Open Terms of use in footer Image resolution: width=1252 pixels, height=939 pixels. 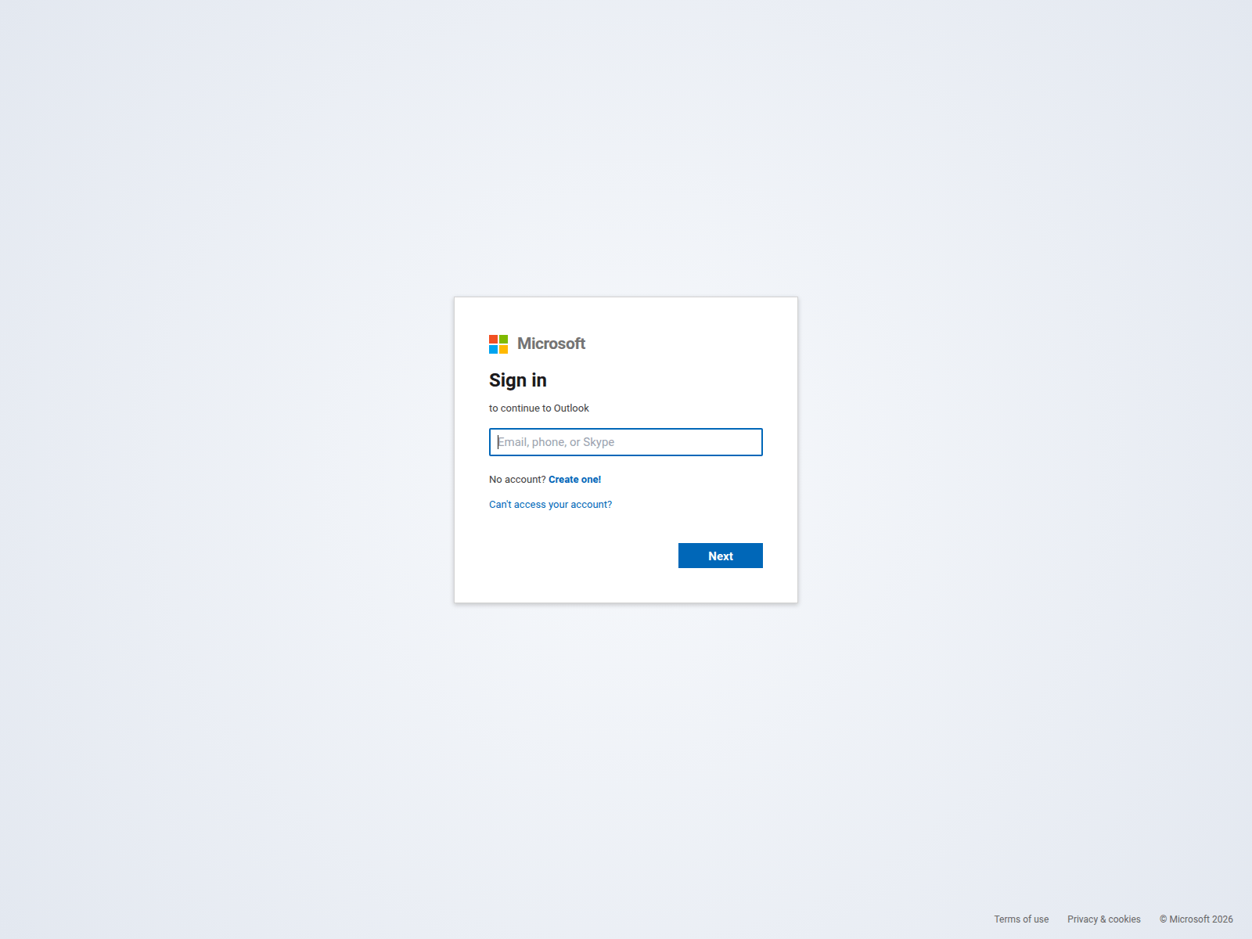(x=1021, y=919)
